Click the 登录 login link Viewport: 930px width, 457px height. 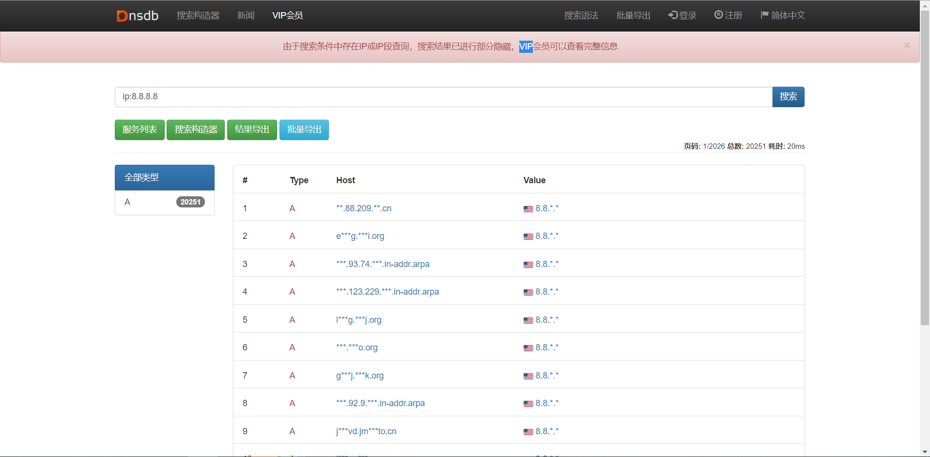pos(682,16)
